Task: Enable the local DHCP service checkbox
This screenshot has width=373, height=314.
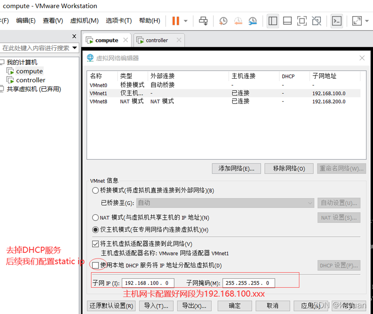Action: (95, 265)
